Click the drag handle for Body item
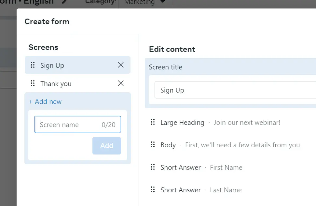This screenshot has height=206, width=316. click(153, 145)
